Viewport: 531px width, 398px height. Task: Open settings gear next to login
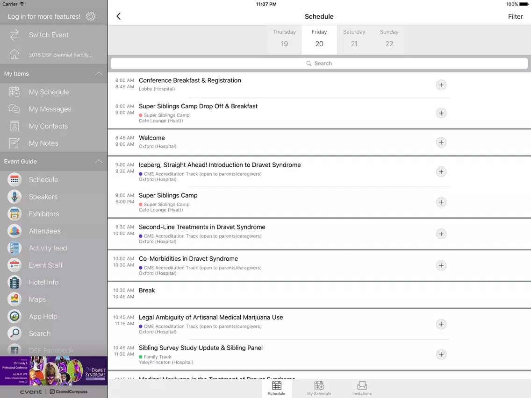pyautogui.click(x=90, y=16)
